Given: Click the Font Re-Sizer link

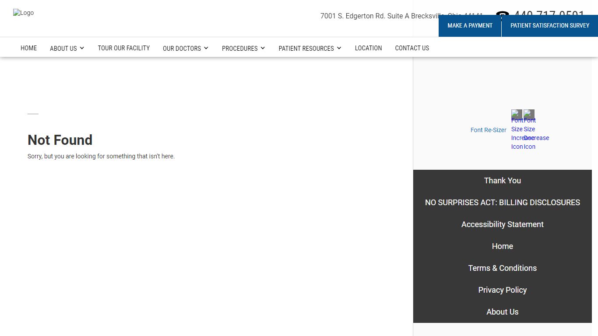Looking at the screenshot, I should click(488, 130).
